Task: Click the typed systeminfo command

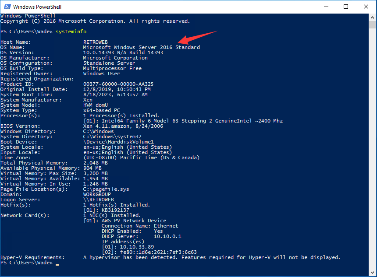Action: [x=71, y=32]
